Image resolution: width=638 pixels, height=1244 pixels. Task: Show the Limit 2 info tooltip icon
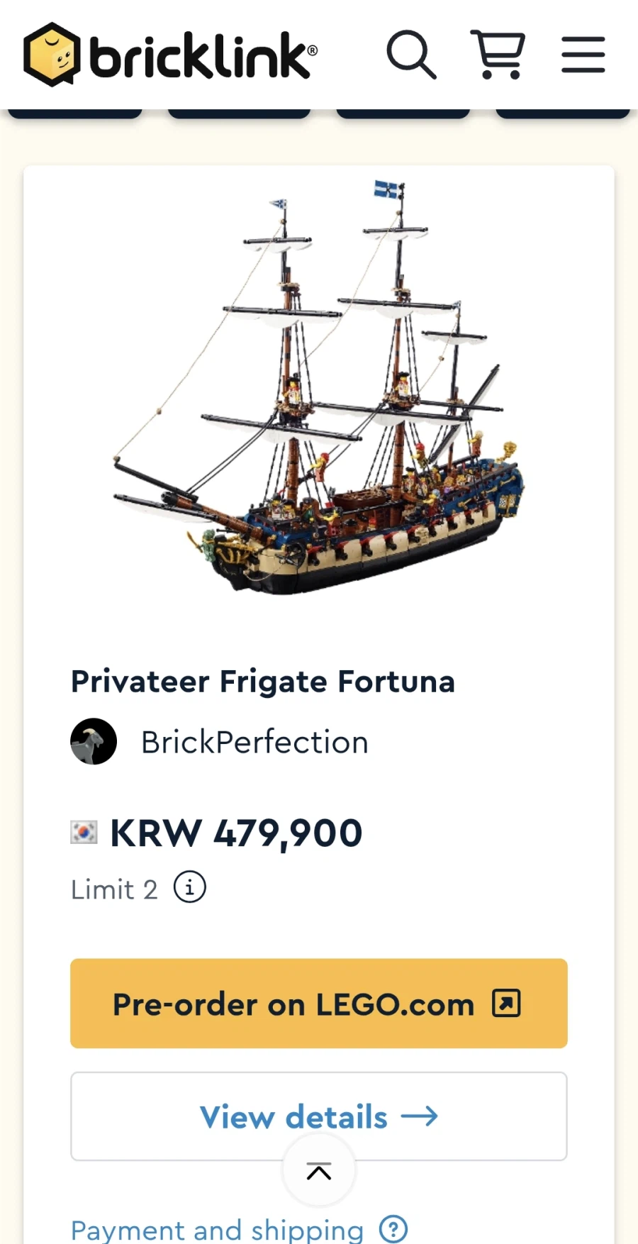[x=190, y=887]
